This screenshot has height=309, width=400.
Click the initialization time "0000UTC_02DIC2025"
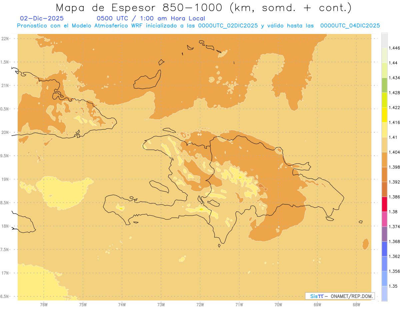pyautogui.click(x=228, y=26)
